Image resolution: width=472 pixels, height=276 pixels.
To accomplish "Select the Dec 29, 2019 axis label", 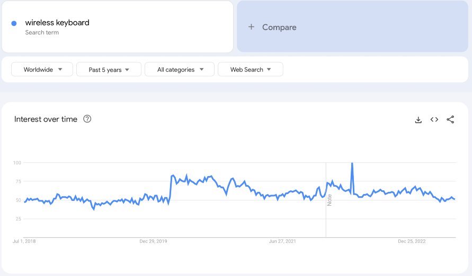I will (153, 241).
